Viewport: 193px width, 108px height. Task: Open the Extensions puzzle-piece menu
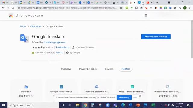175,8
